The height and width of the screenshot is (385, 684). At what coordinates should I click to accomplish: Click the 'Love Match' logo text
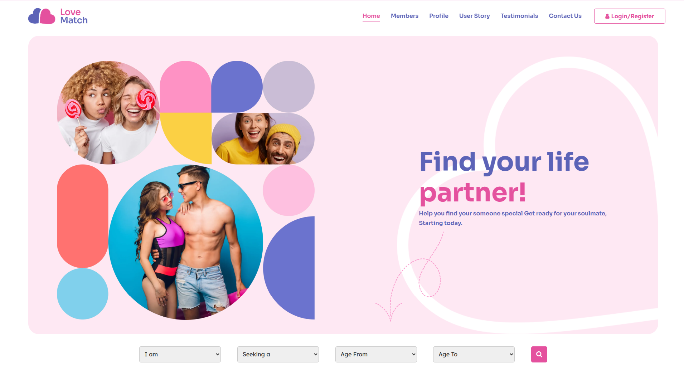74,16
